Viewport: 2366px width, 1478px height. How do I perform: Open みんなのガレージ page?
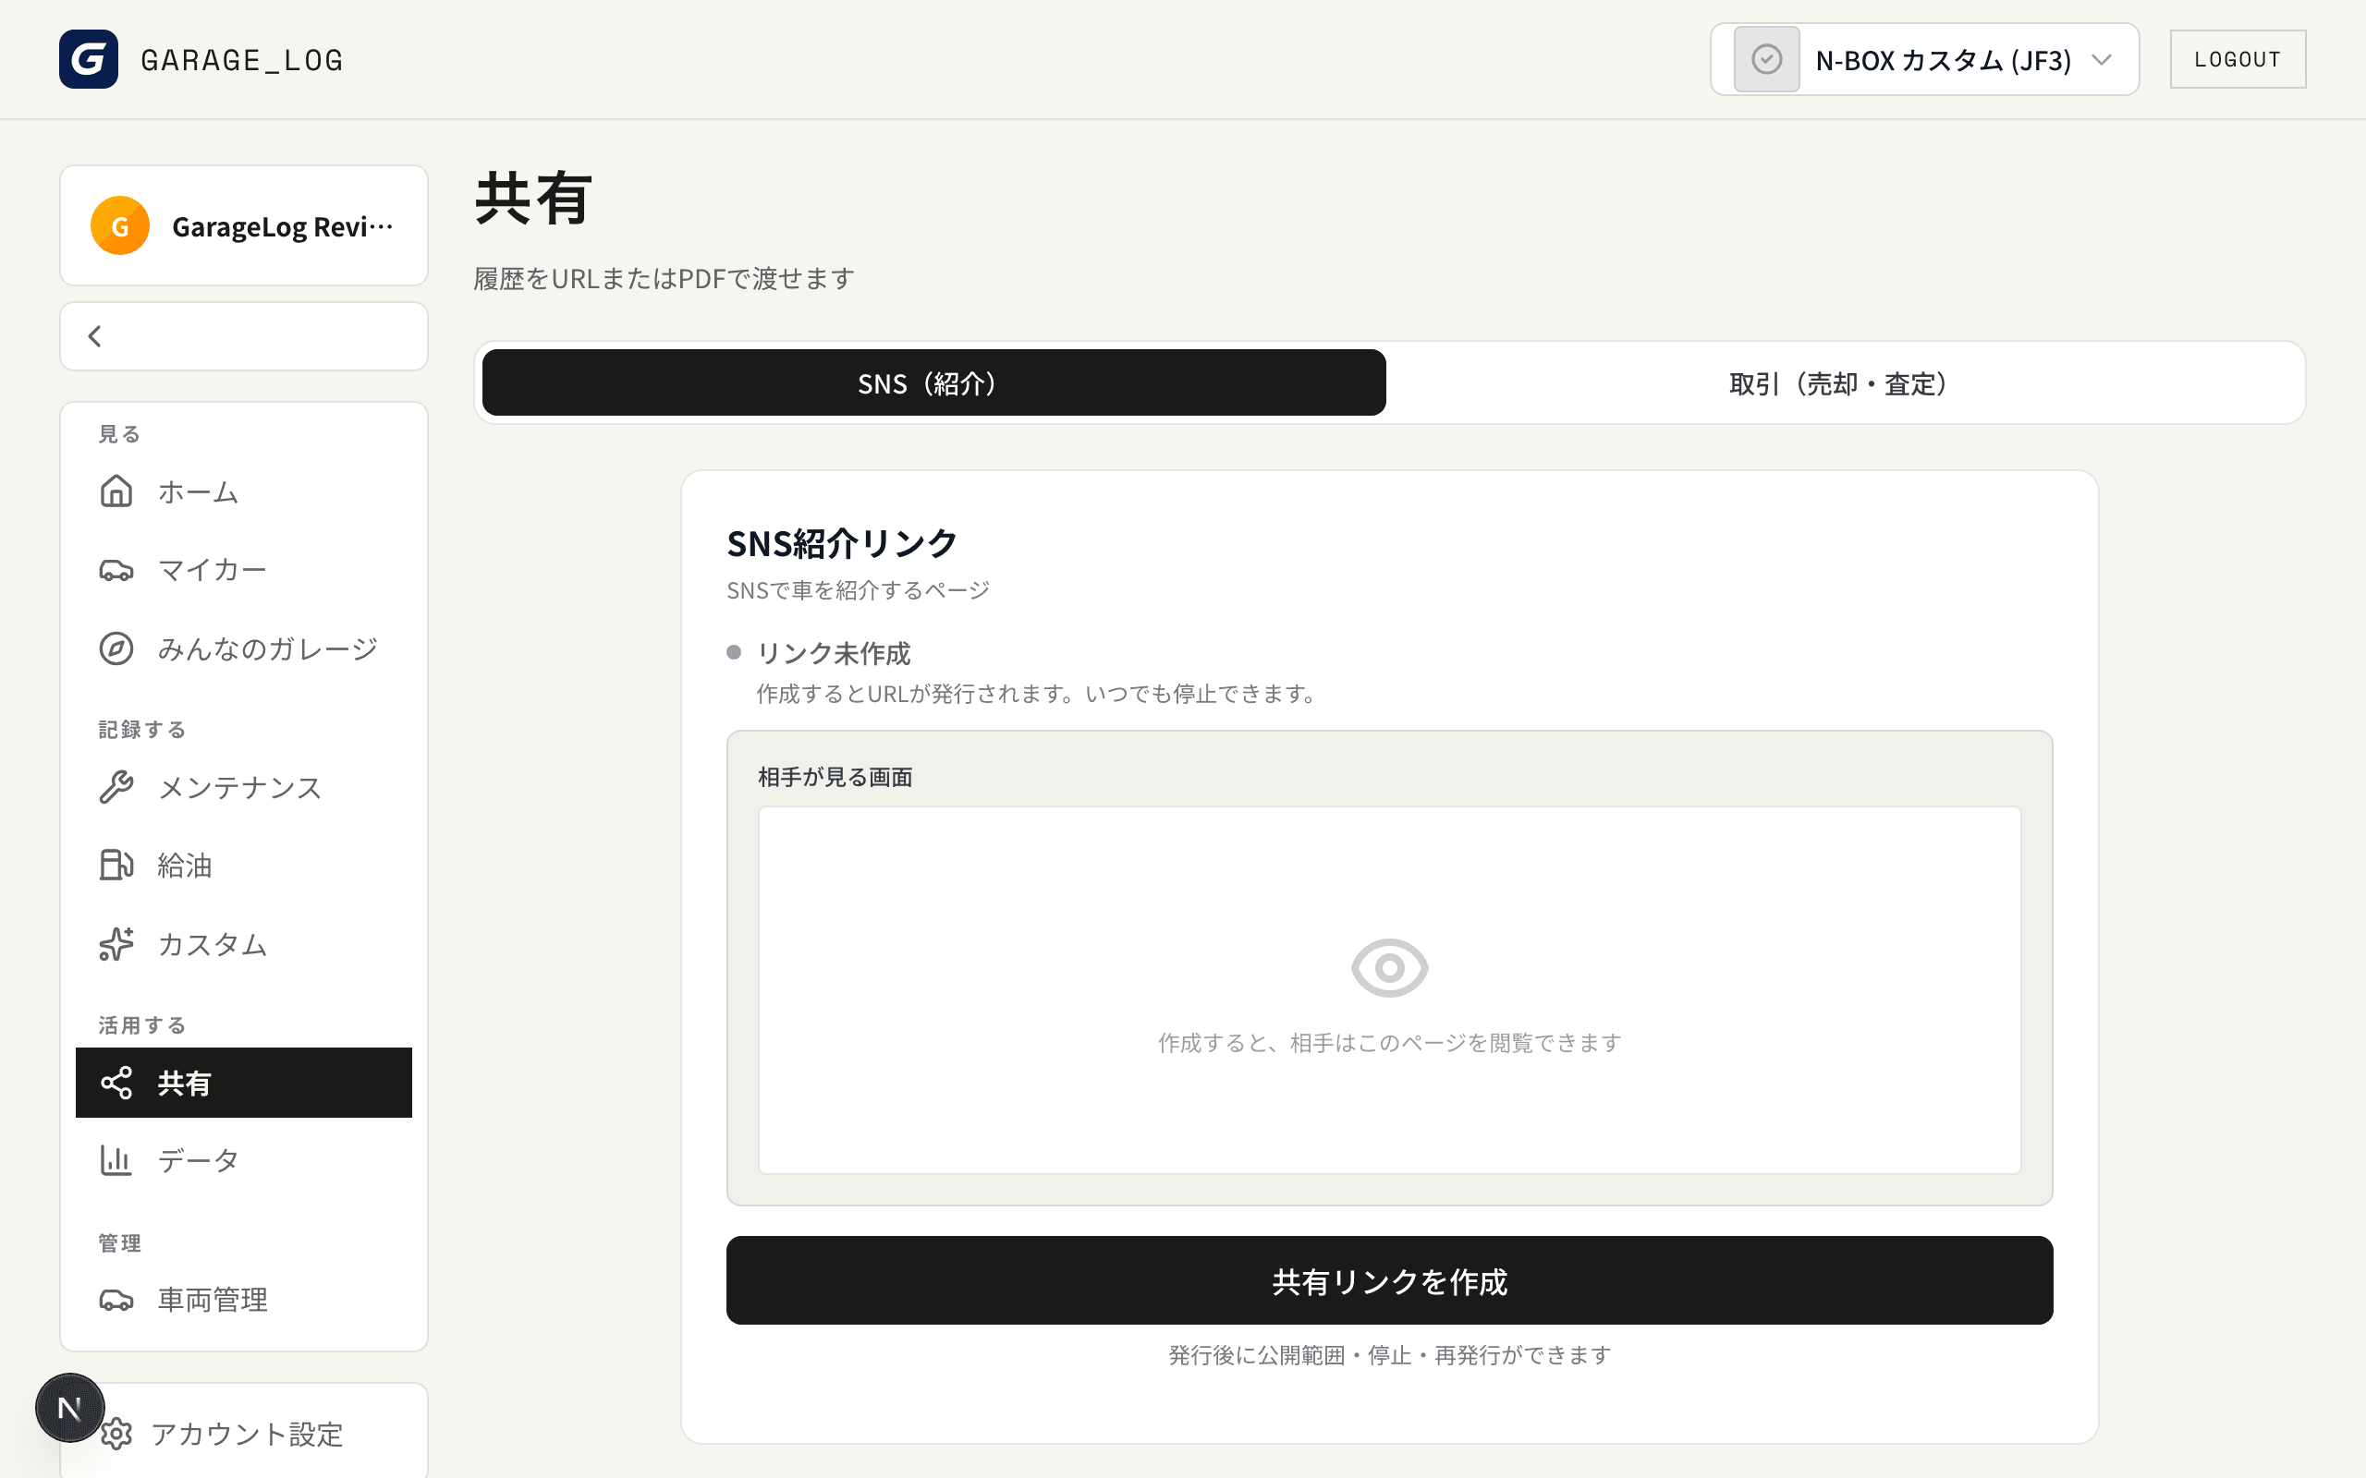pyautogui.click(x=243, y=648)
